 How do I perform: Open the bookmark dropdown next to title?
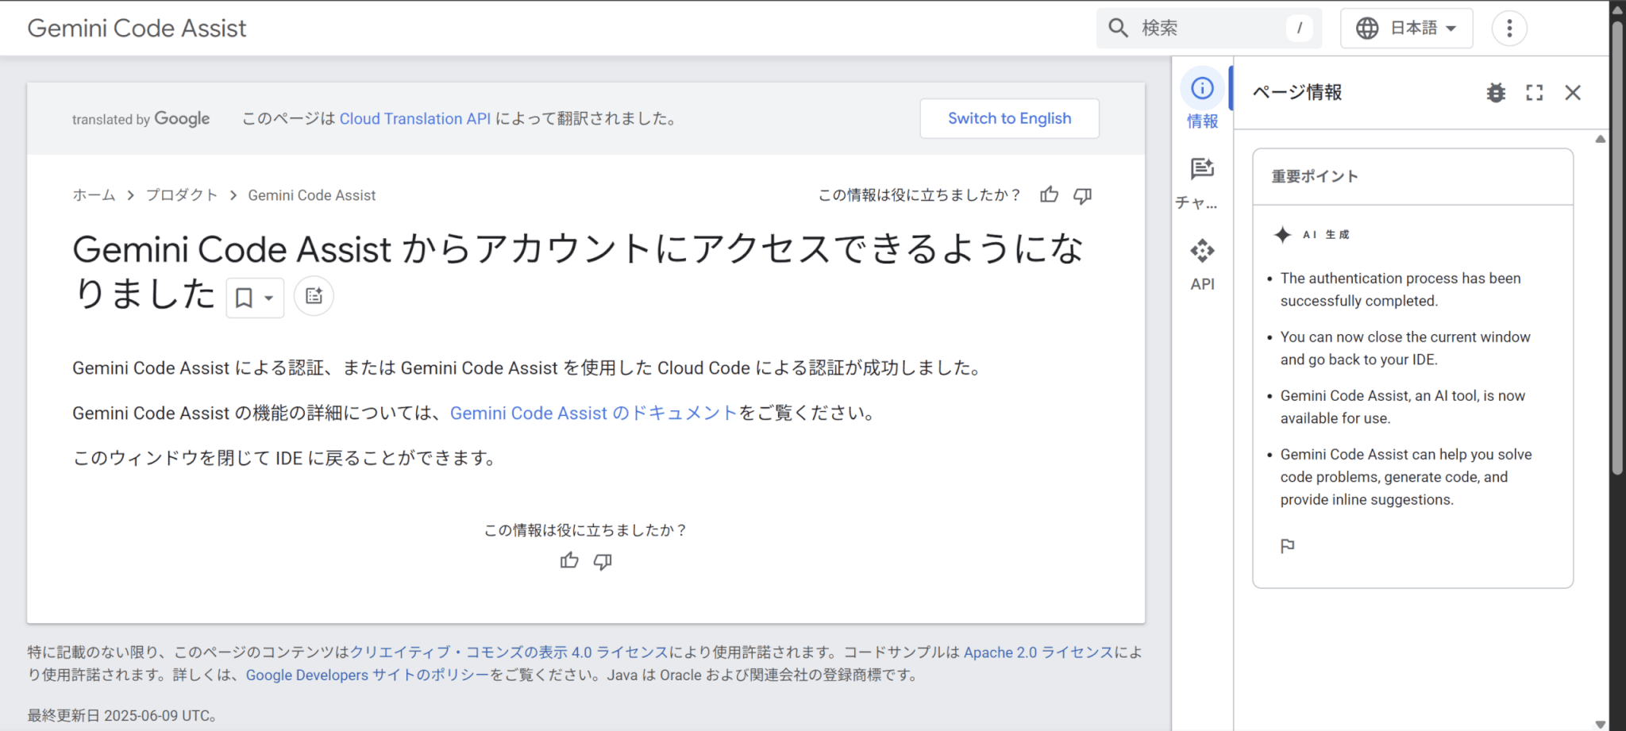[255, 298]
